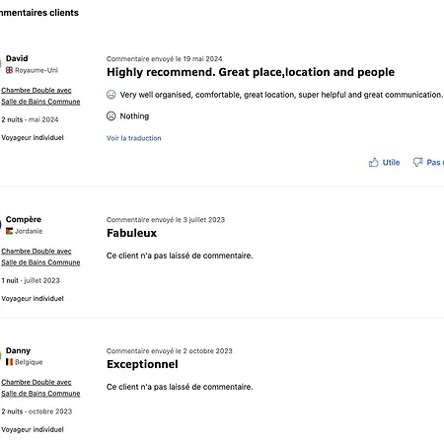Click the Belgium flag by Belgique
Screen dimensions: 444x444
coord(9,362)
